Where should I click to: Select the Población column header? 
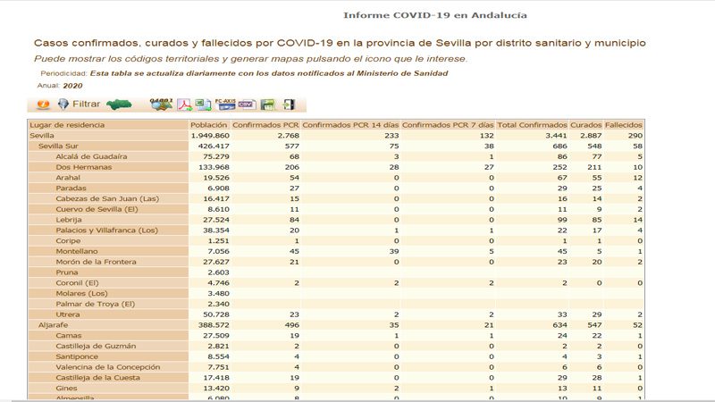tap(209, 125)
